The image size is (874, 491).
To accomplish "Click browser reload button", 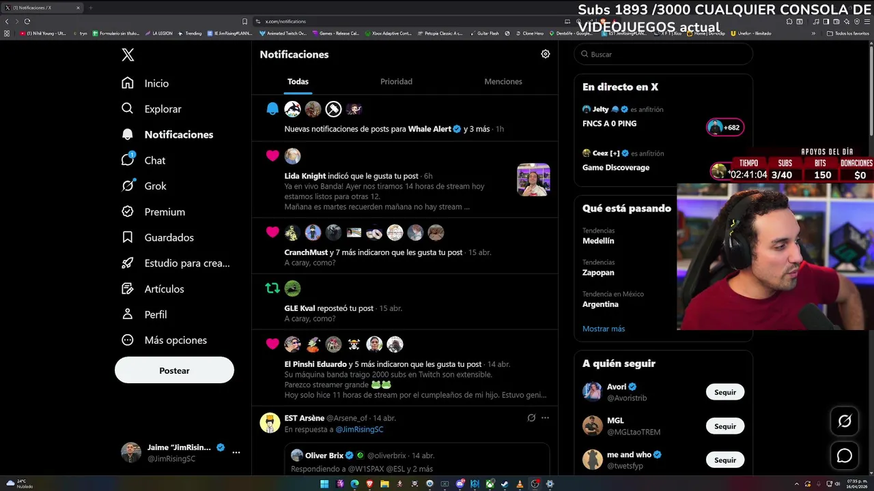I will pos(27,21).
